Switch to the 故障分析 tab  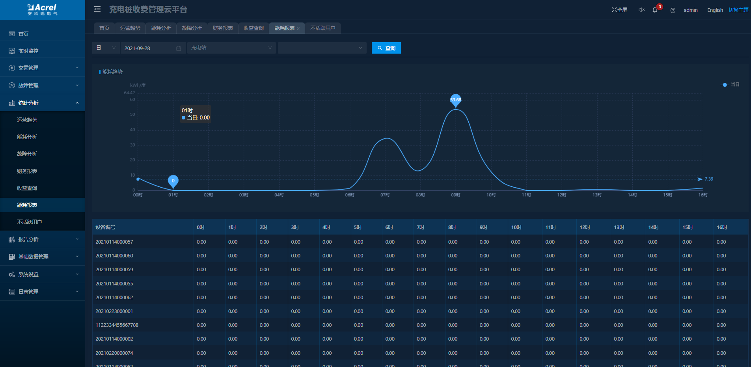coord(192,28)
